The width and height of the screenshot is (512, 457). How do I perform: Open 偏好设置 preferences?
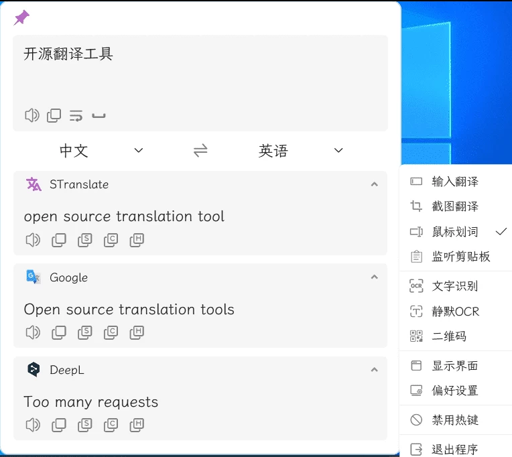pyautogui.click(x=455, y=391)
